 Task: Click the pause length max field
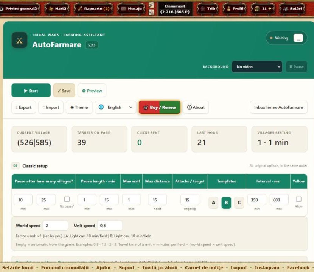point(109,200)
